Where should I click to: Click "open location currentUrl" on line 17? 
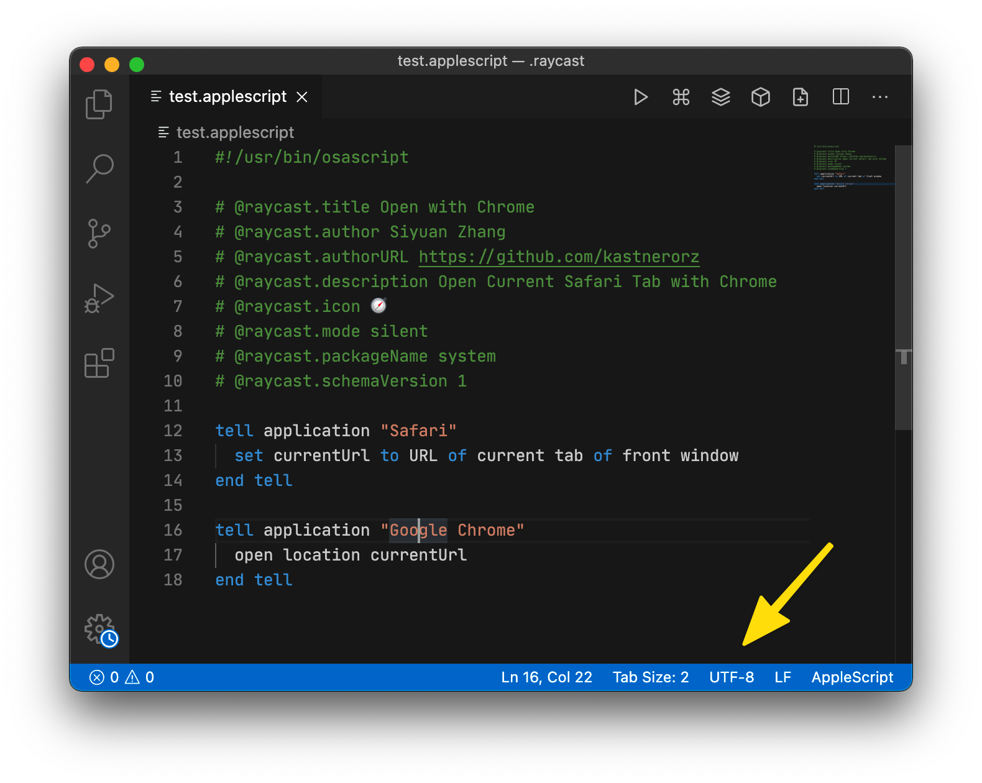(x=351, y=555)
